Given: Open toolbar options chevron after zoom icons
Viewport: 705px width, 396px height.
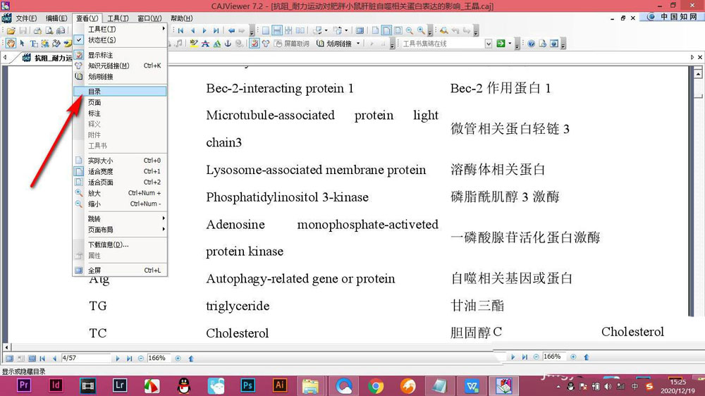Looking at the screenshot, I should (x=430, y=31).
